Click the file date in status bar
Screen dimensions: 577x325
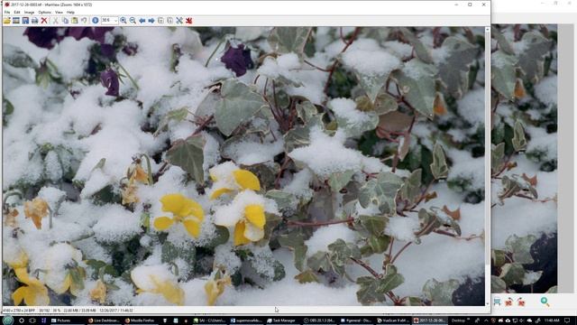click(x=116, y=311)
